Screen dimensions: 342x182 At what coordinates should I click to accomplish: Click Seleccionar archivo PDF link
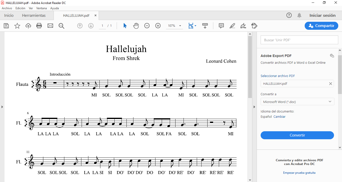(x=278, y=76)
